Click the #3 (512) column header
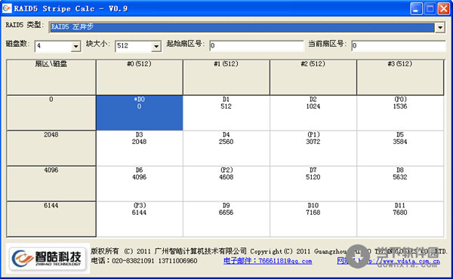Screen dimensions: 453x279 400,78
